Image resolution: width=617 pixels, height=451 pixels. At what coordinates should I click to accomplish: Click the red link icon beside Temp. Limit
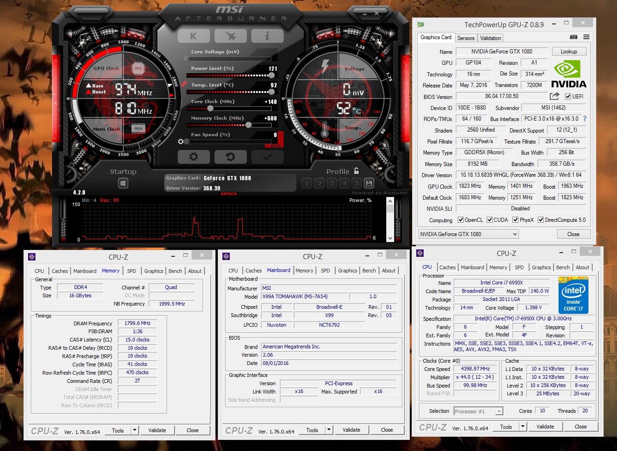tap(183, 84)
